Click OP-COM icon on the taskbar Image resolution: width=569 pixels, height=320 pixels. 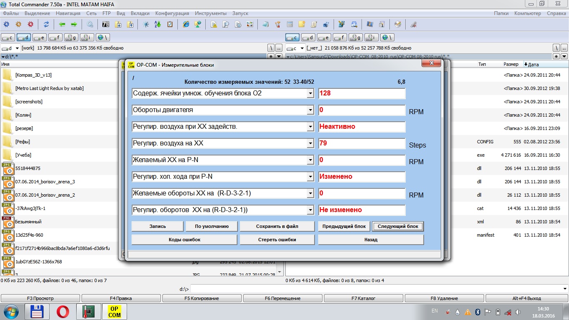click(x=115, y=312)
